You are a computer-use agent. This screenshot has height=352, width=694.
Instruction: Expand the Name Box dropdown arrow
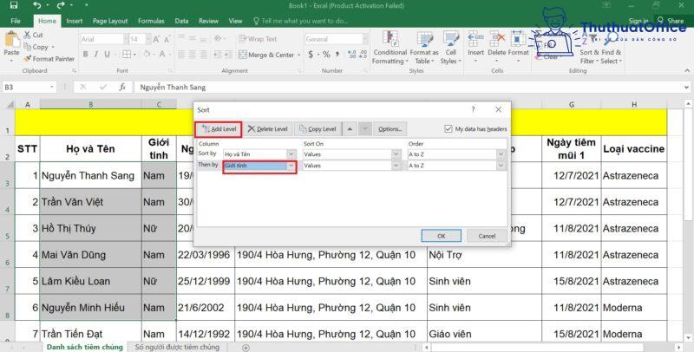pyautogui.click(x=52, y=87)
